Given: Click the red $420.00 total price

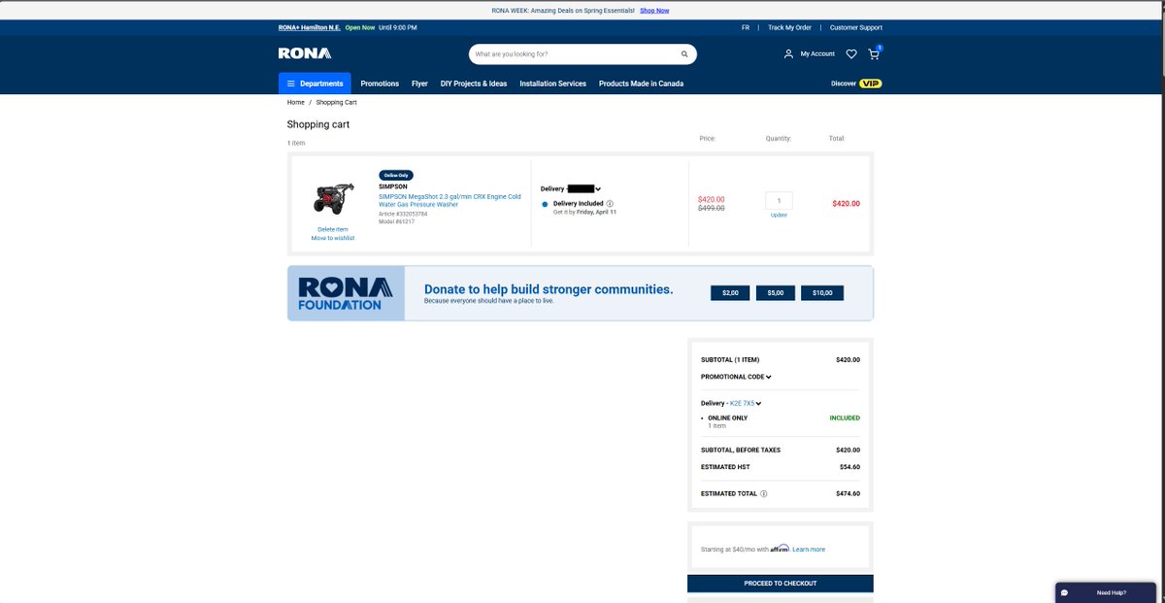Looking at the screenshot, I should coord(846,204).
